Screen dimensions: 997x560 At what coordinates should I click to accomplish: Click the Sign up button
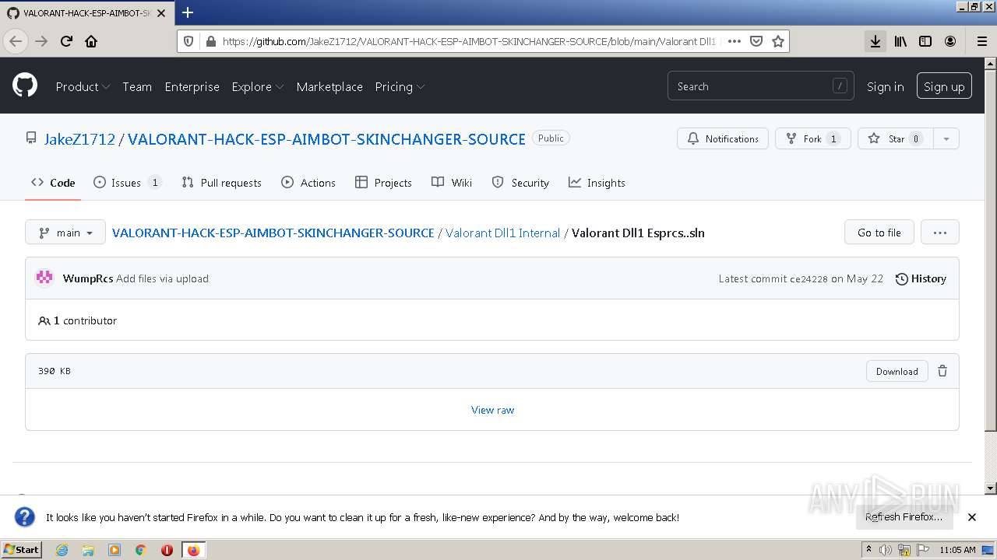click(x=944, y=86)
